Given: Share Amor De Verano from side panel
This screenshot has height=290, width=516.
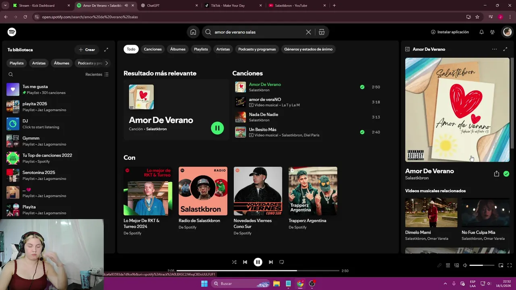Looking at the screenshot, I should coord(497,174).
